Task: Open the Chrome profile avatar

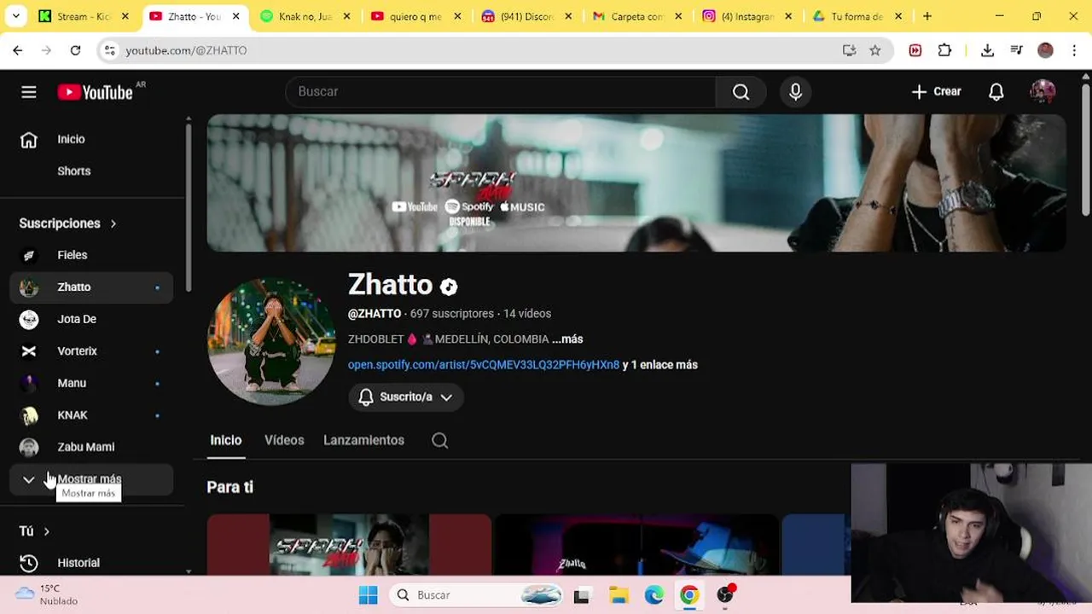Action: (1045, 50)
